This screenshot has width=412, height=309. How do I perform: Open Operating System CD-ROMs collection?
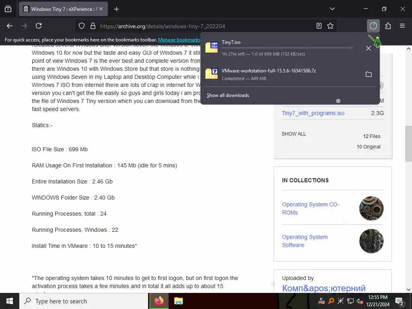311,208
